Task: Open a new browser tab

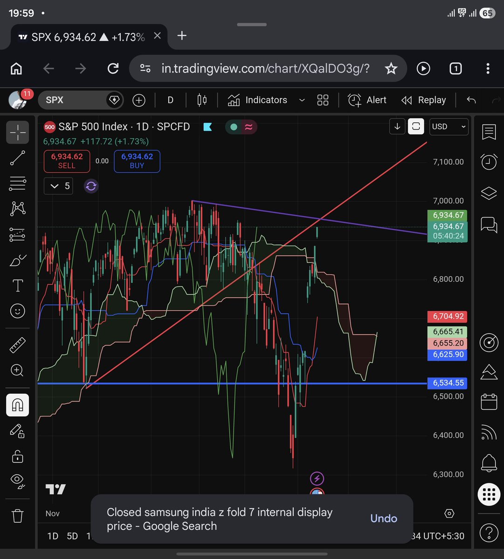Action: tap(182, 36)
